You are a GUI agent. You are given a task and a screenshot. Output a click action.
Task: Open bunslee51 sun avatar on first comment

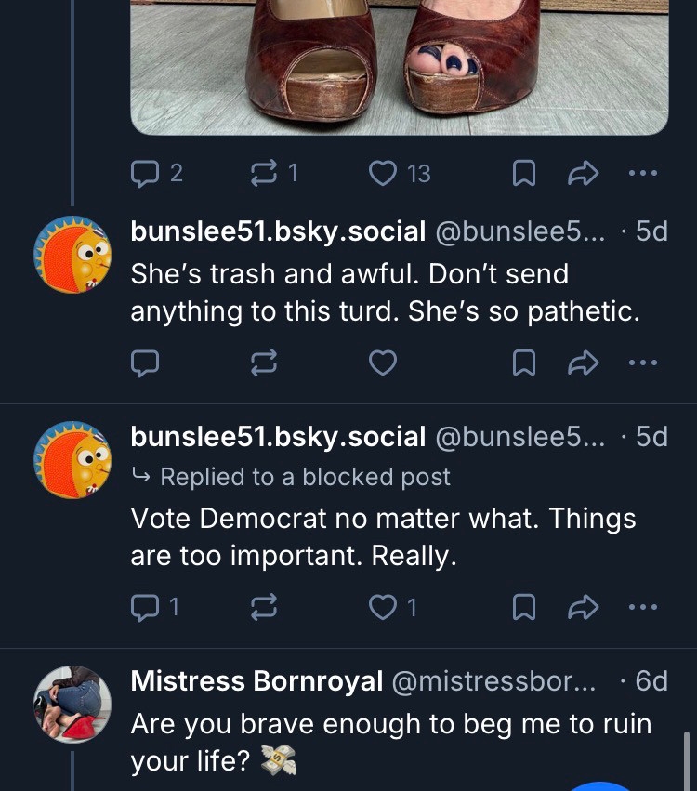click(72, 254)
